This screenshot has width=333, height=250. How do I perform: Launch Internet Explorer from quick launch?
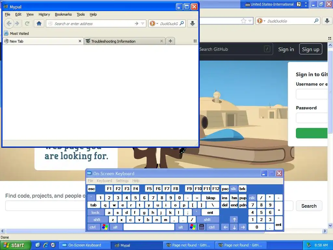point(46,245)
